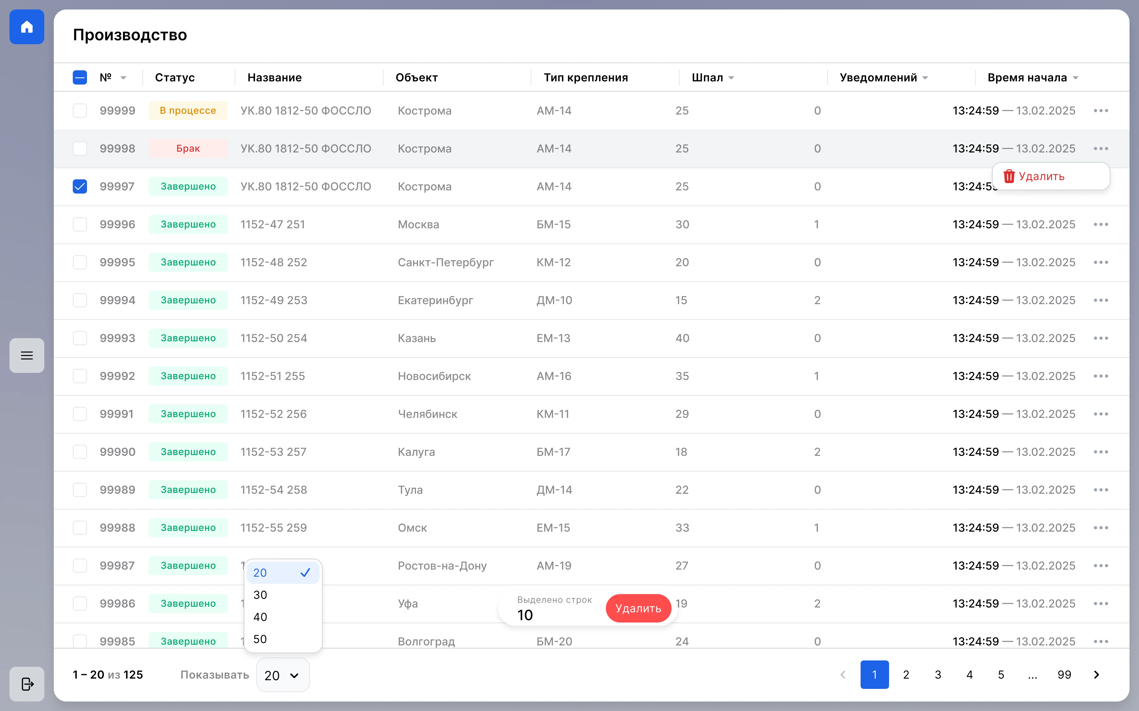Check the checkbox for row 99995

click(80, 262)
